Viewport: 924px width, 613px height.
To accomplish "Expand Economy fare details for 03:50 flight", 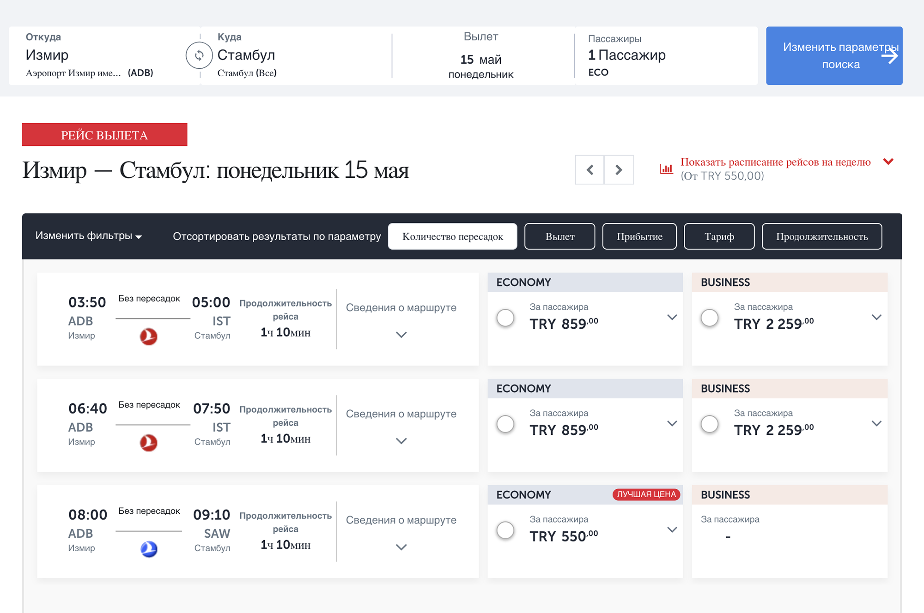I will coord(672,317).
